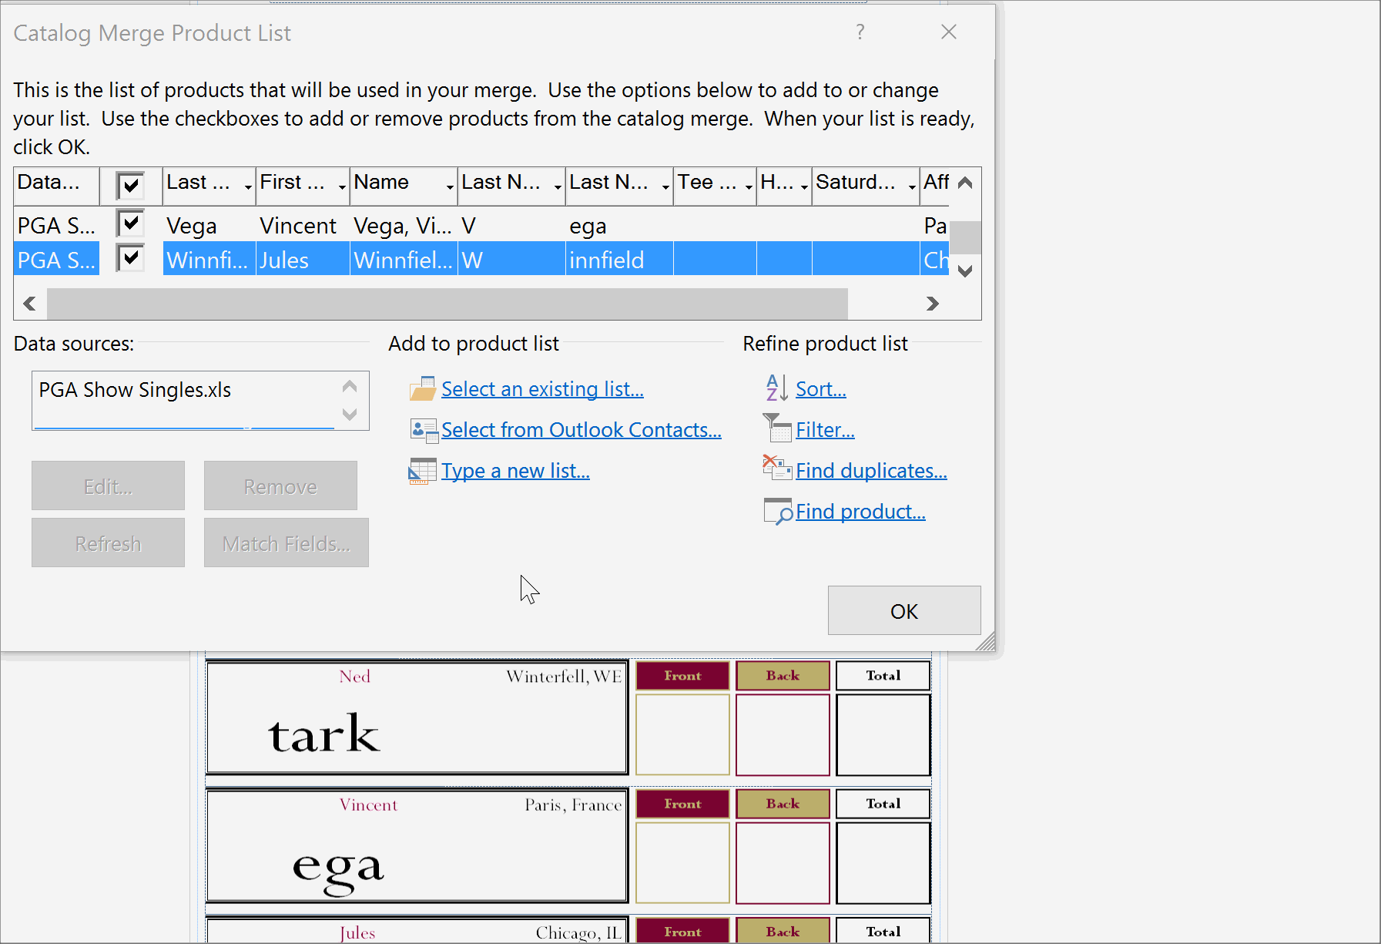1381x944 pixels.
Task: Open the Last N... column dropdown right of Name column
Action: pyautogui.click(x=558, y=186)
